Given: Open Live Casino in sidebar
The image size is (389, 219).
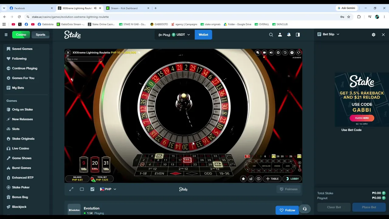Looking at the screenshot, I should tap(20, 148).
